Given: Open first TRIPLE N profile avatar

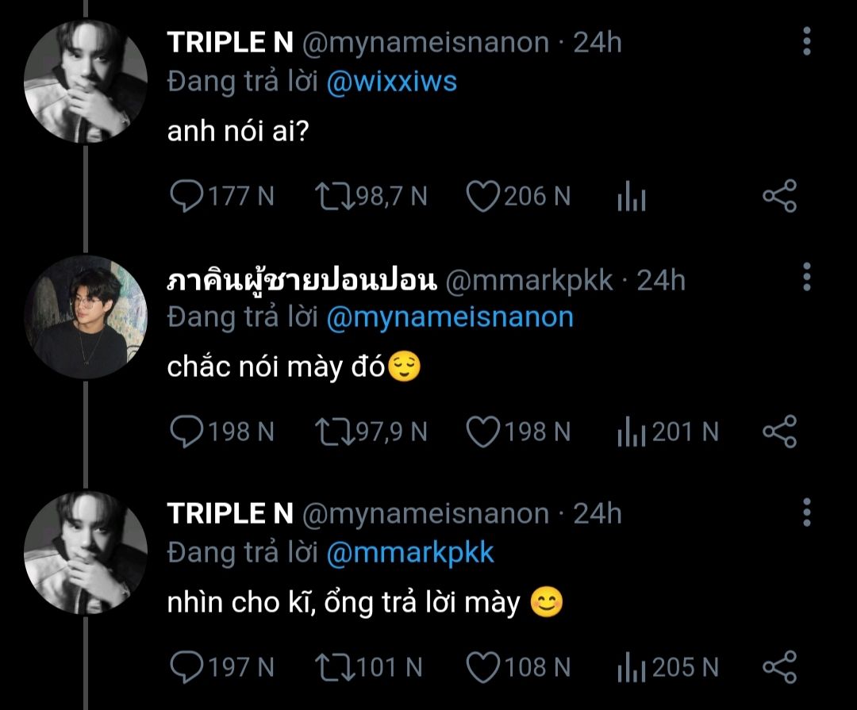Looking at the screenshot, I should click(86, 82).
